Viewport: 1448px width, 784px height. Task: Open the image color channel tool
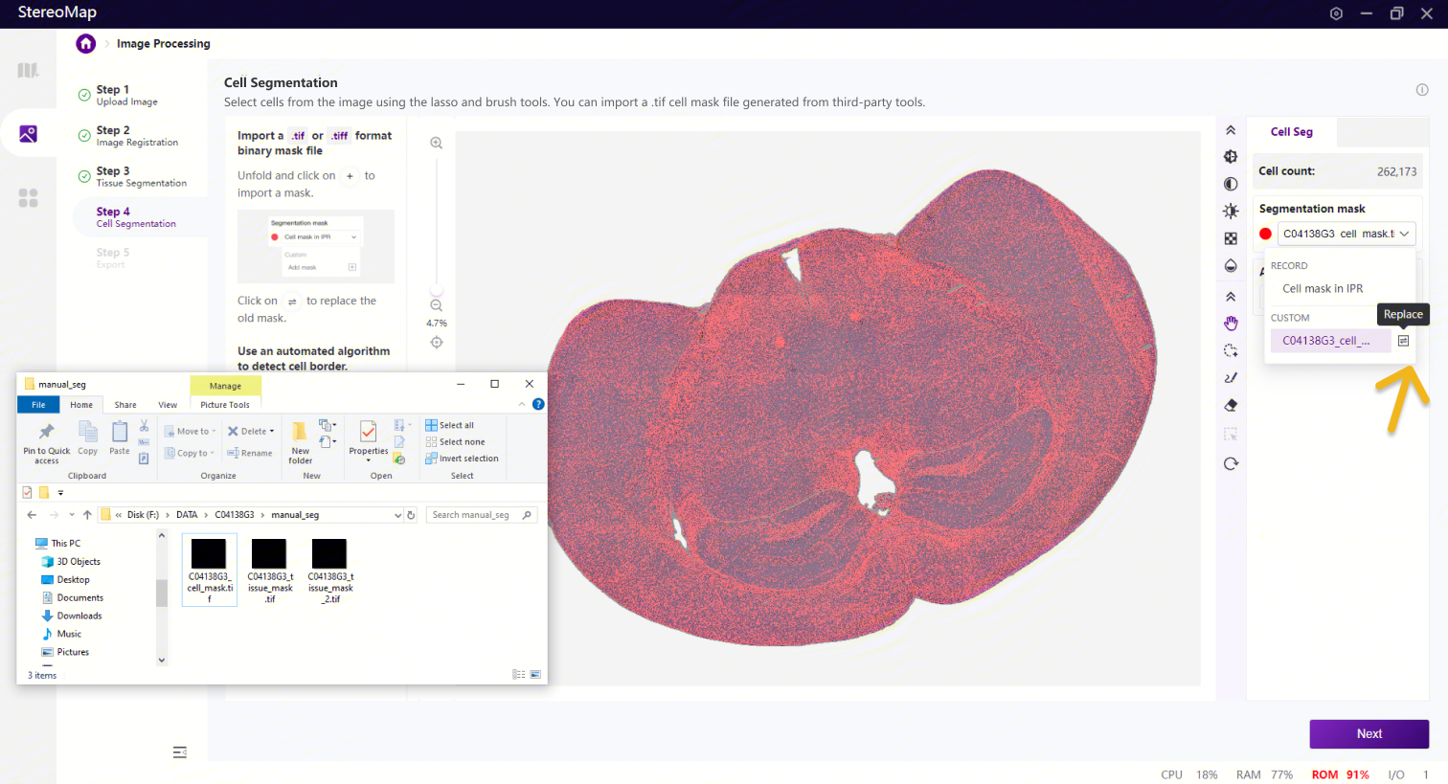1231,156
